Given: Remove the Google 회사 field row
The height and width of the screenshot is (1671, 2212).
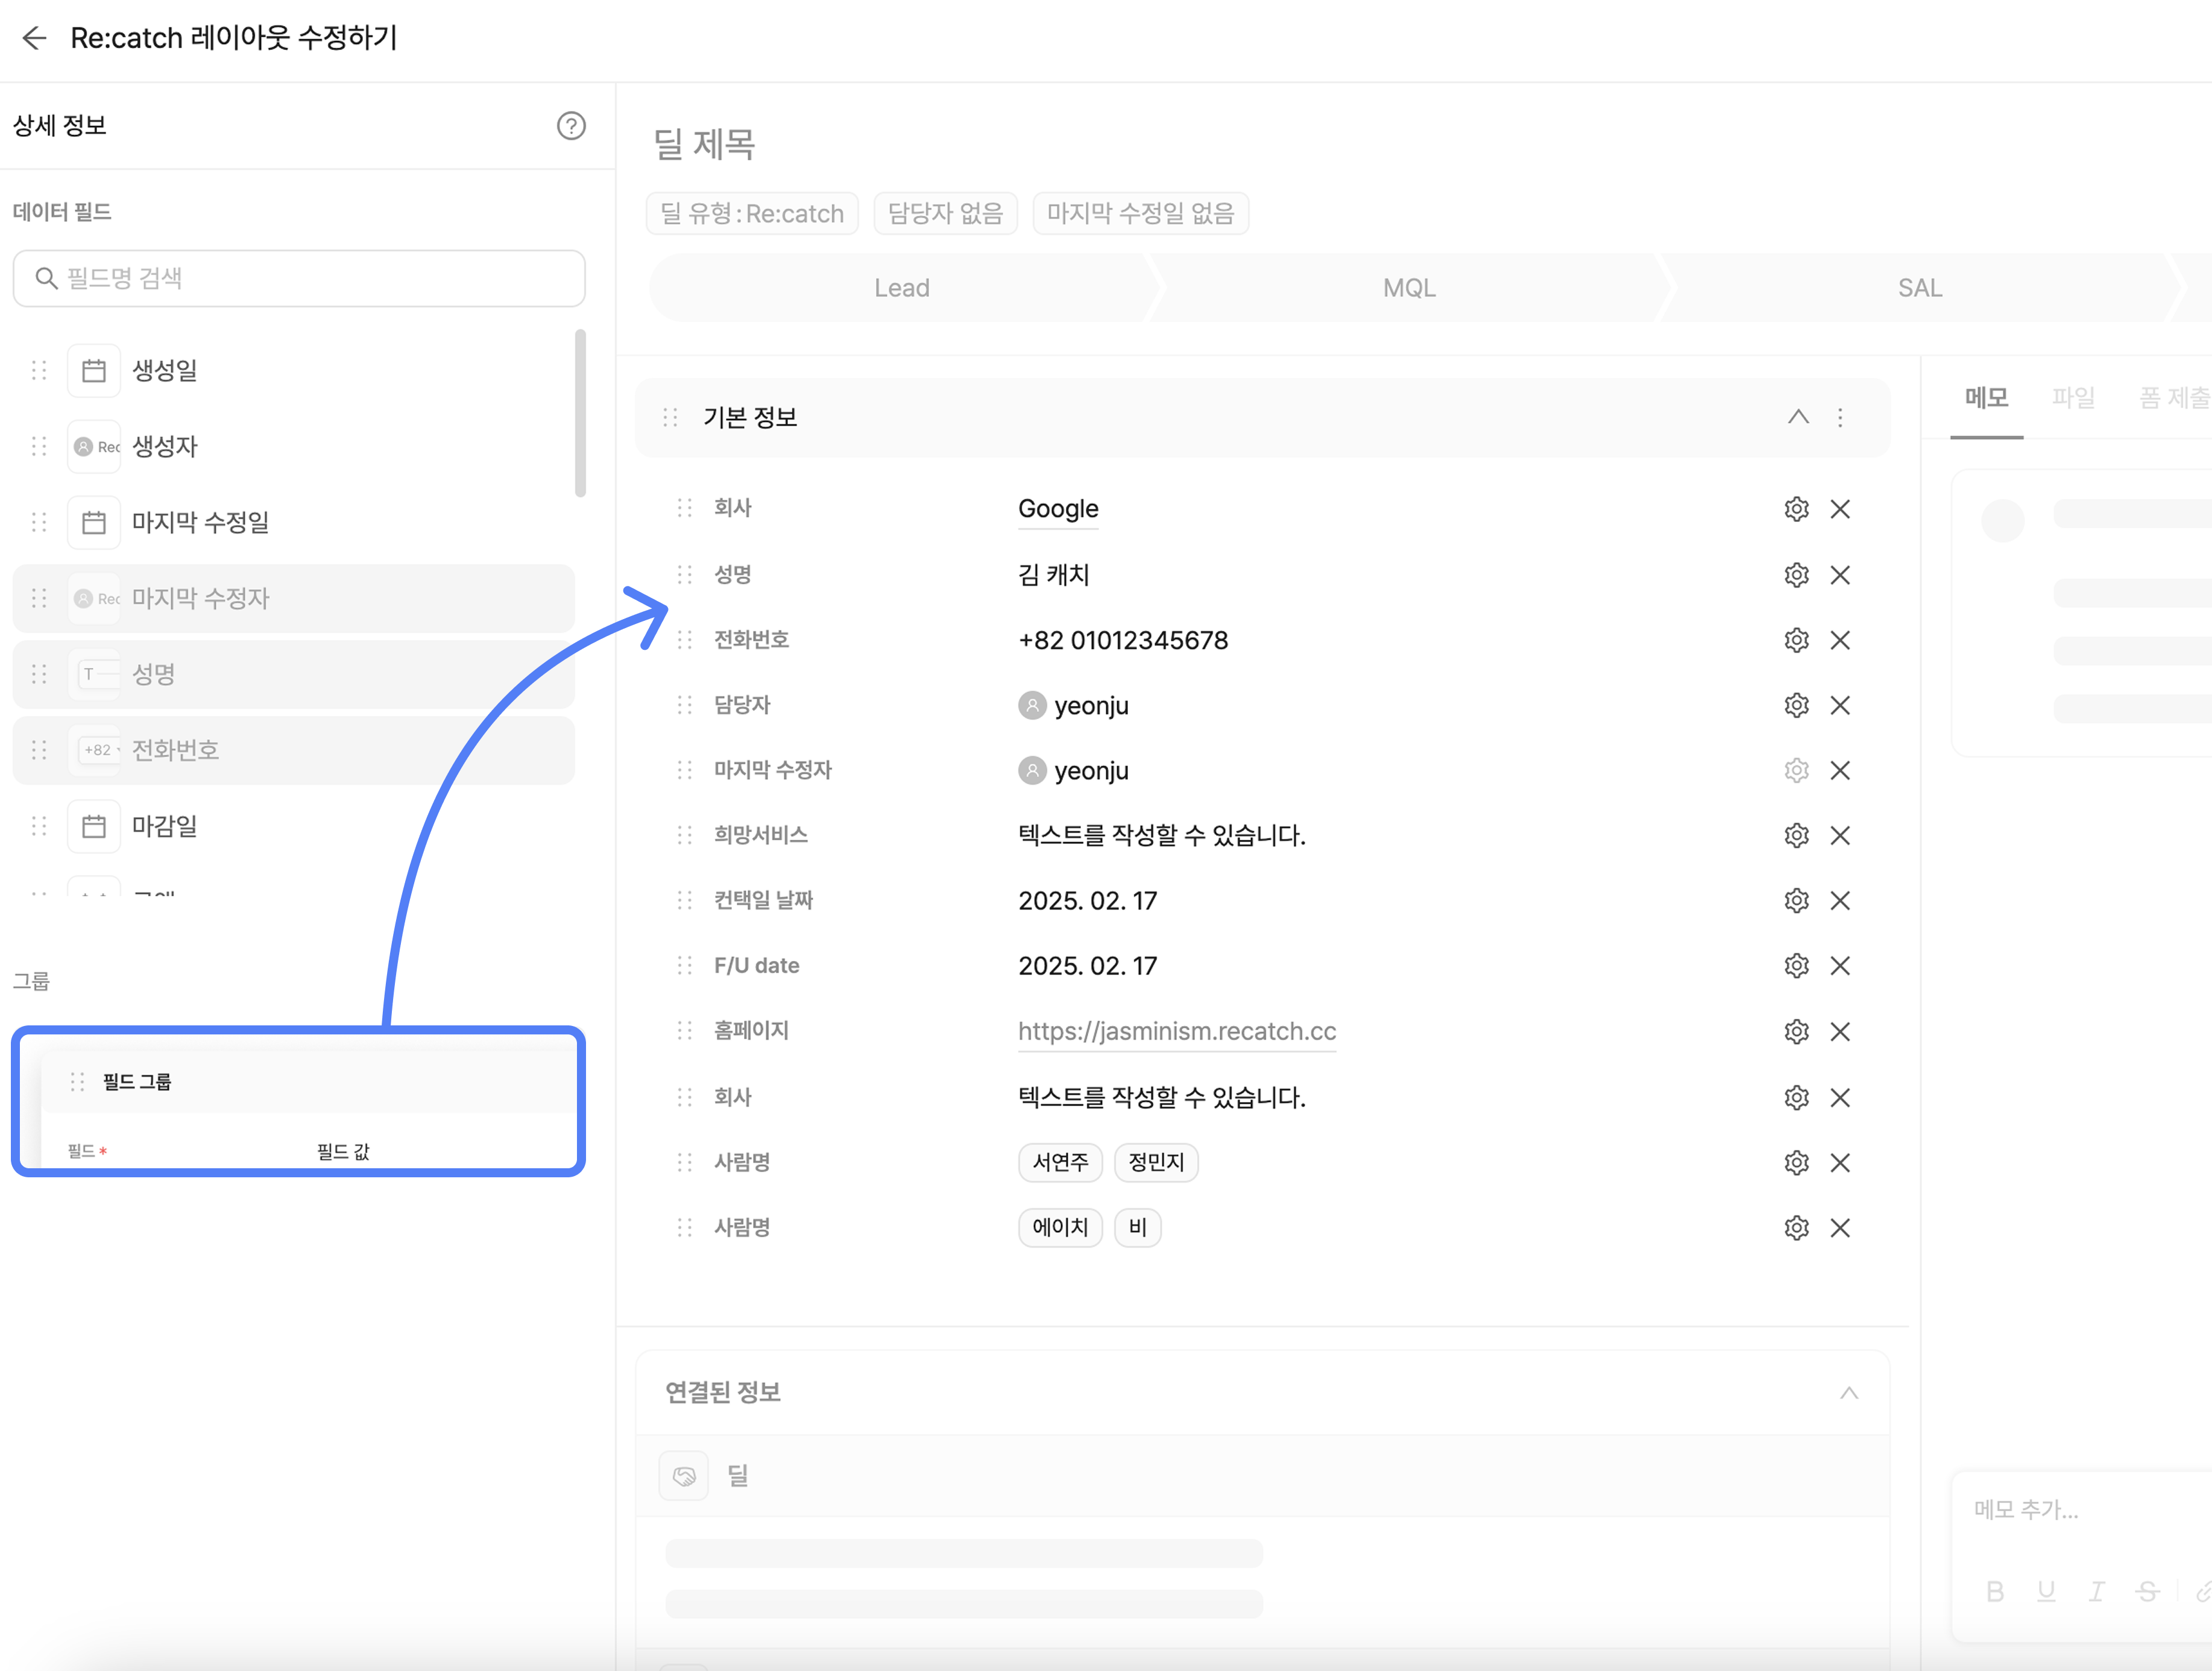Looking at the screenshot, I should coord(1839,509).
